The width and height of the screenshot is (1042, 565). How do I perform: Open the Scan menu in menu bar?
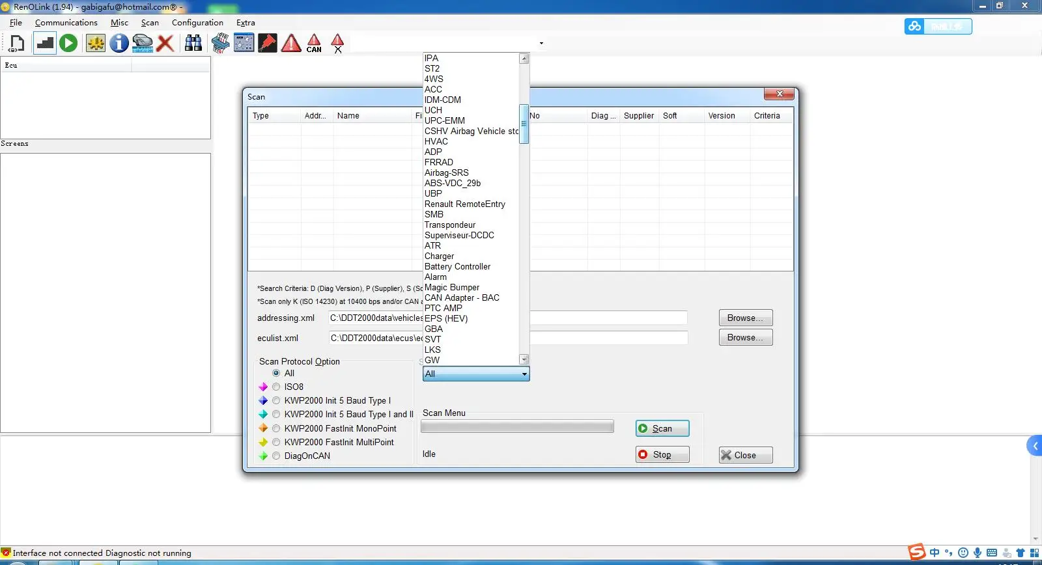[x=150, y=22]
